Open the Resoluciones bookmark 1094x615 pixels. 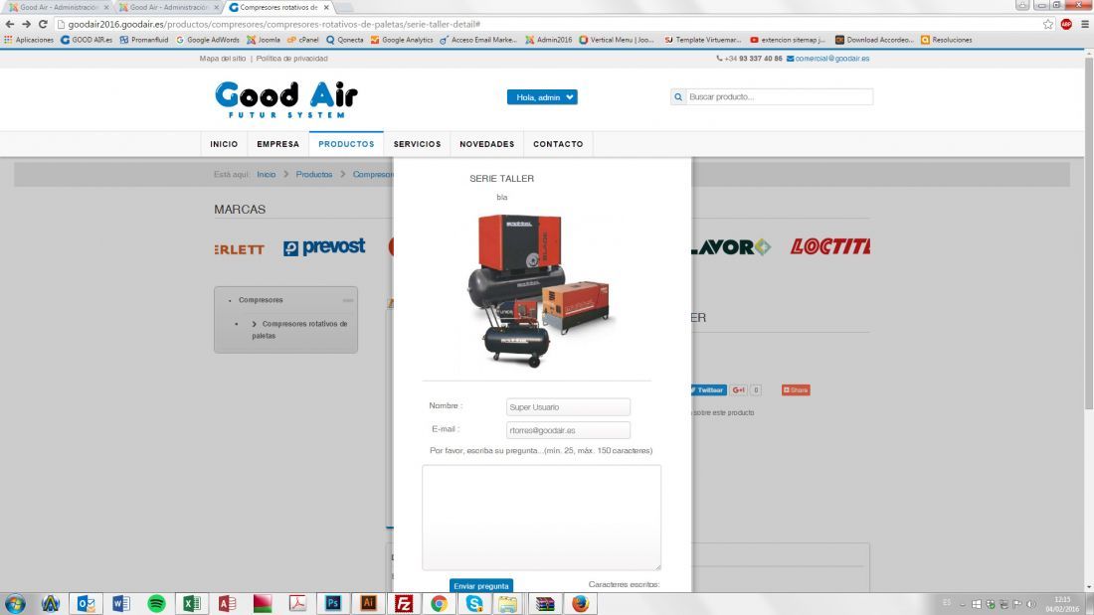click(x=947, y=40)
